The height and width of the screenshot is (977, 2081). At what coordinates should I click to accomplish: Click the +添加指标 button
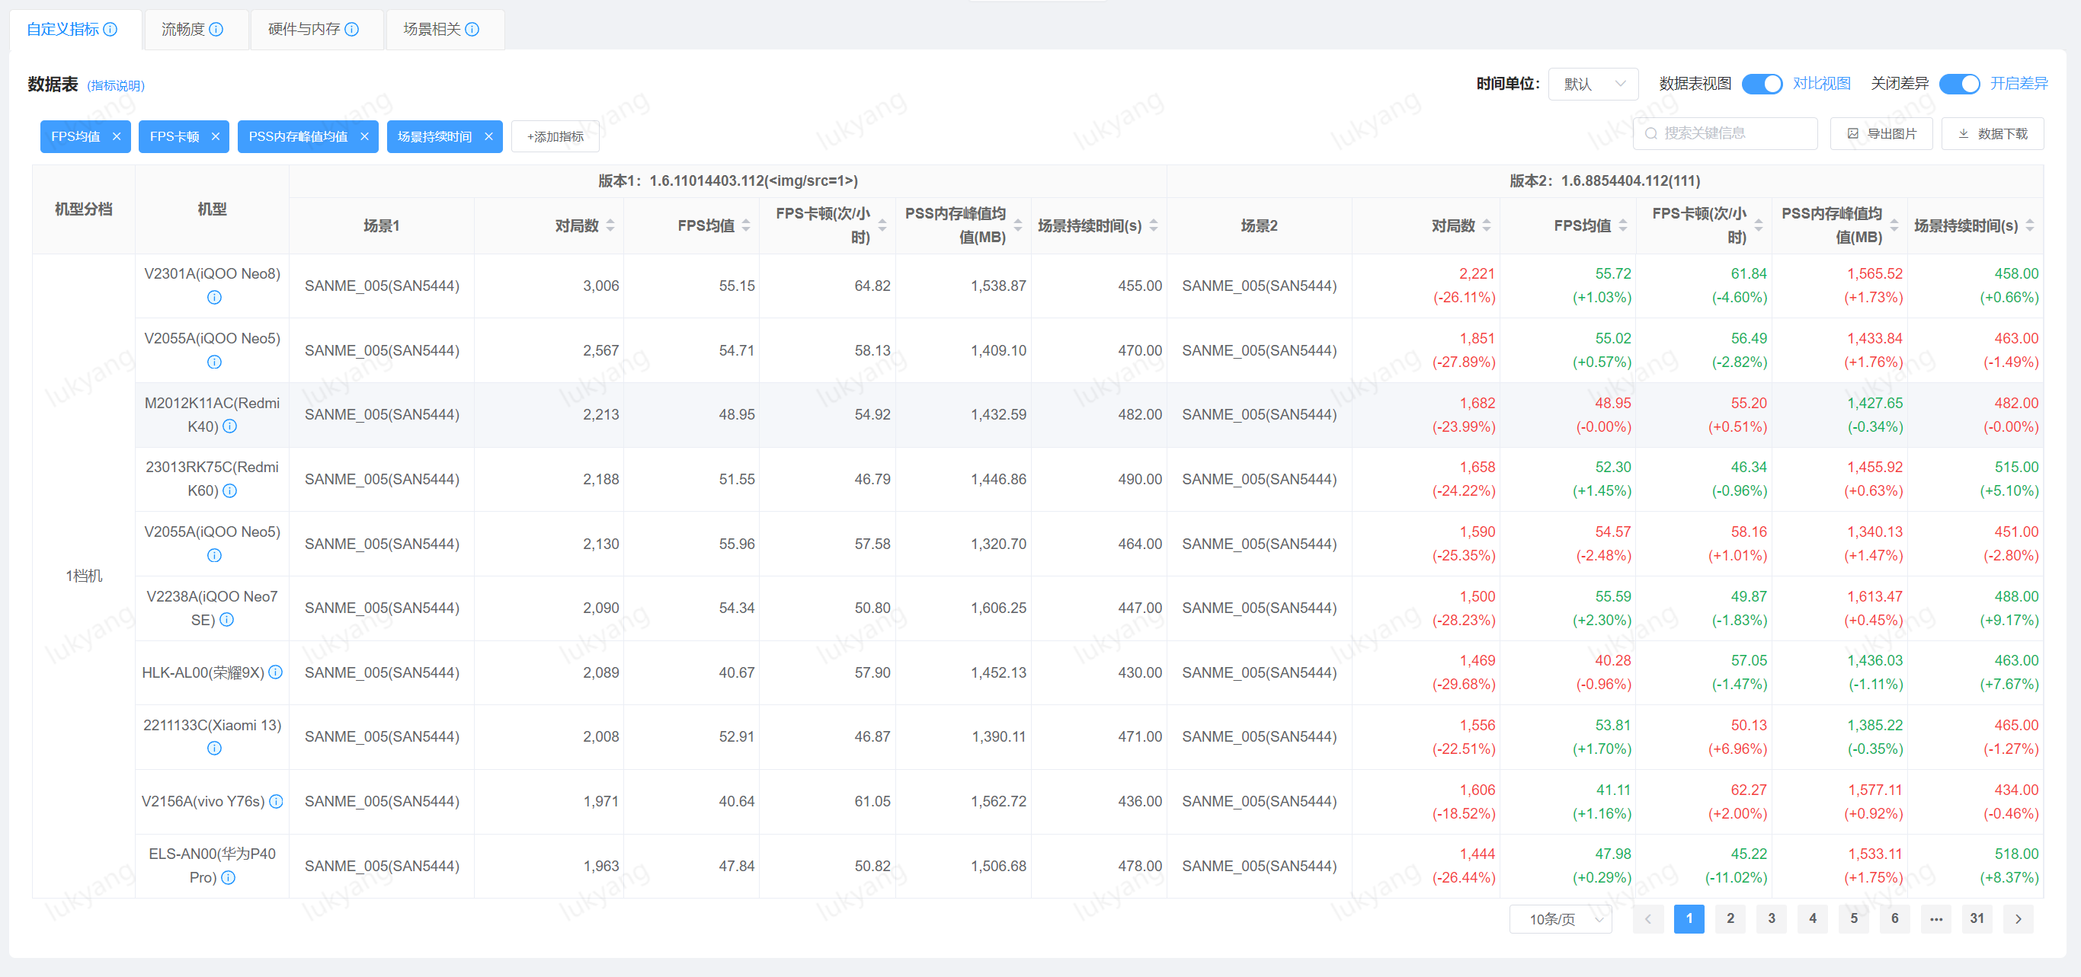point(555,136)
